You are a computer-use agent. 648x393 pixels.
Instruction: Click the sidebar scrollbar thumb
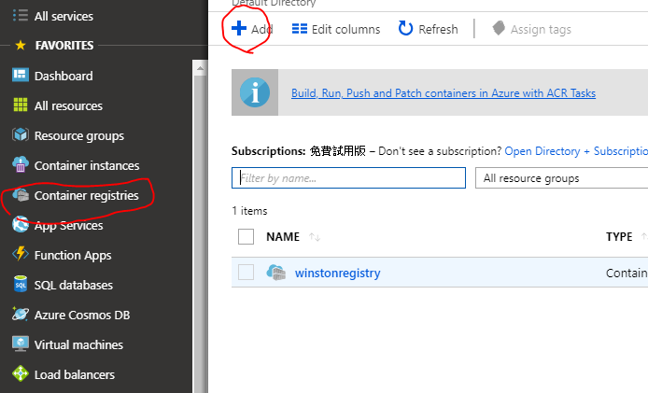(200, 233)
